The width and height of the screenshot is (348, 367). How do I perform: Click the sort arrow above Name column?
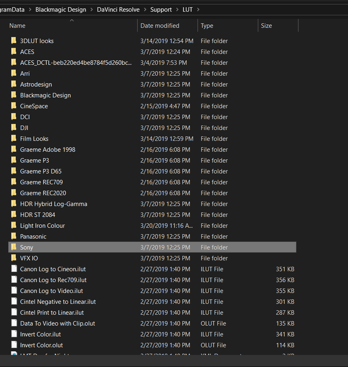72,20
